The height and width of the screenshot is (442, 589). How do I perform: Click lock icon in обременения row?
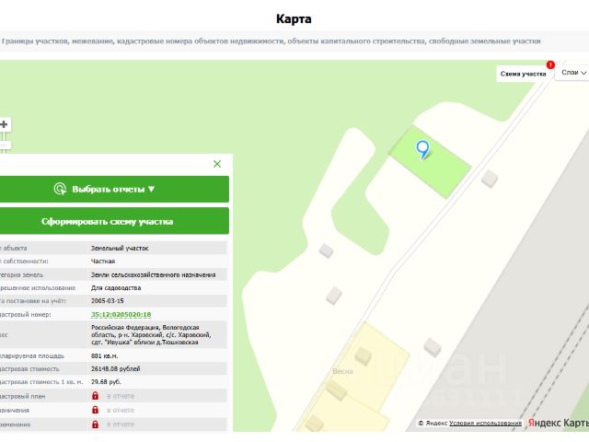pos(96,425)
